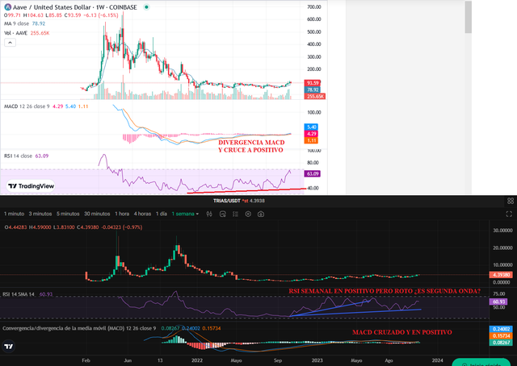Select the 1 minuto timeframe
The height and width of the screenshot is (366, 517).
pos(15,214)
